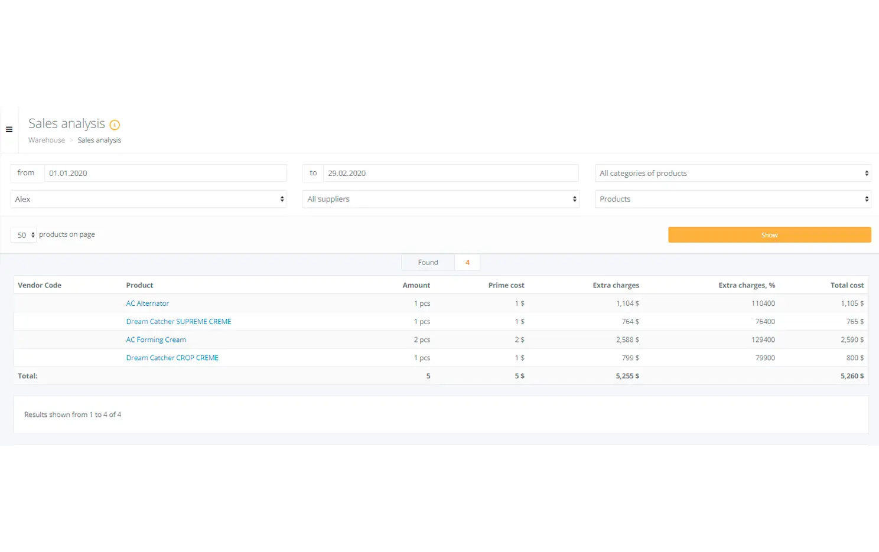879x552 pixels.
Task: Click the 'to' date field 29.02.2020
Action: 450,173
